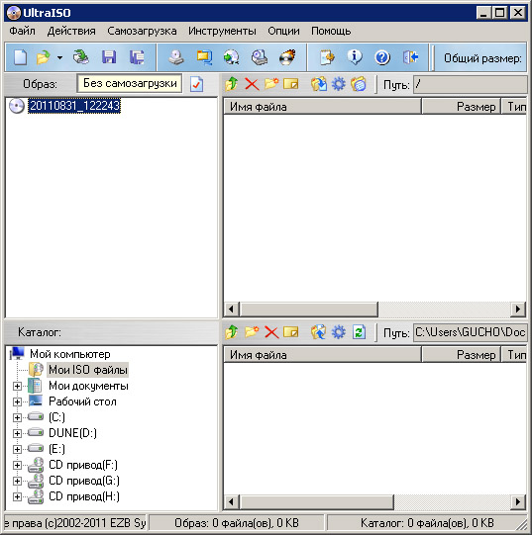Expand the Рабочий стол tree node
The width and height of the screenshot is (532, 535).
pyautogui.click(x=17, y=401)
